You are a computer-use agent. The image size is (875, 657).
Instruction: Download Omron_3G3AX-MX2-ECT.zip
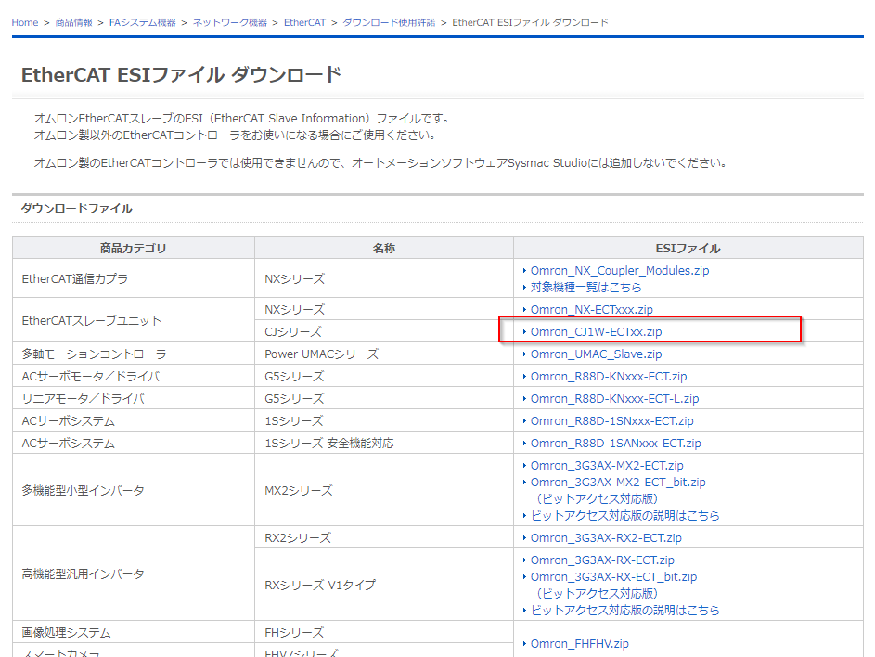coord(607,466)
